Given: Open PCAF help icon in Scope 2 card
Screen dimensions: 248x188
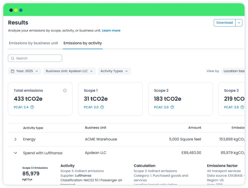Looking at the screenshot, I should pos(172,107).
